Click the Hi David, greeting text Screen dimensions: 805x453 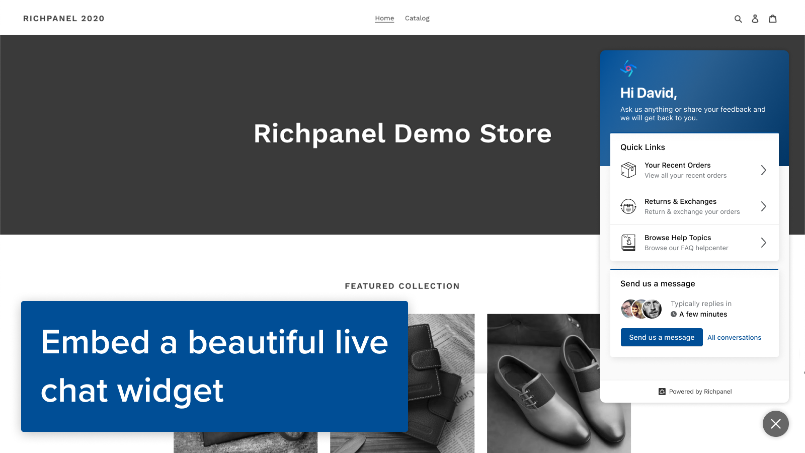pyautogui.click(x=649, y=93)
